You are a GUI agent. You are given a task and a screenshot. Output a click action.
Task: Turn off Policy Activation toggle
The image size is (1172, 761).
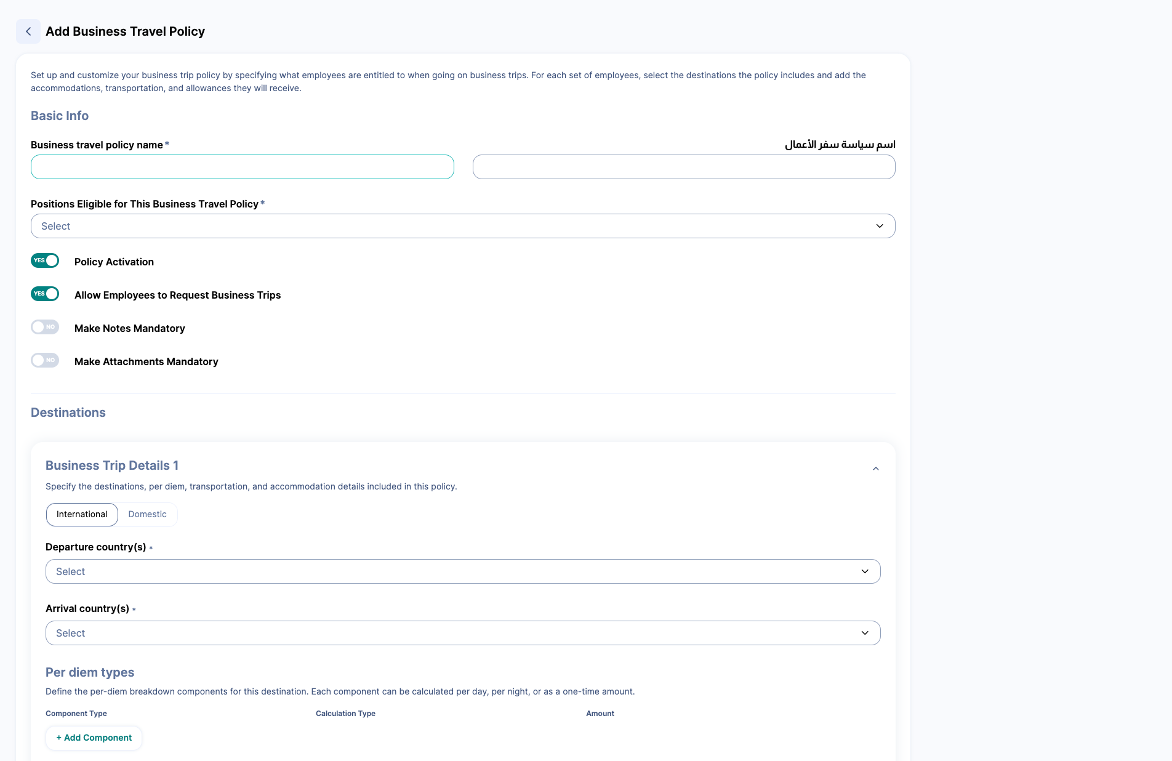[x=45, y=260]
